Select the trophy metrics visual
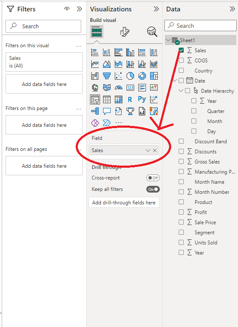The width and height of the screenshot is (238, 327). coord(130,111)
